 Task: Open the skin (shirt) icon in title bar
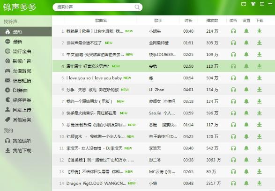pyautogui.click(x=253, y=4)
